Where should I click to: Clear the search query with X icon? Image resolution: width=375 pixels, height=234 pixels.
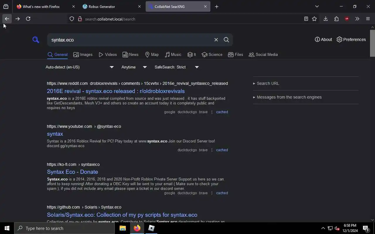pyautogui.click(x=216, y=40)
